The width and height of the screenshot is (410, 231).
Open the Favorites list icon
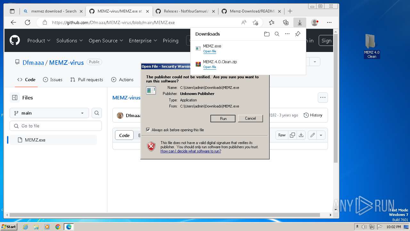click(x=272, y=22)
